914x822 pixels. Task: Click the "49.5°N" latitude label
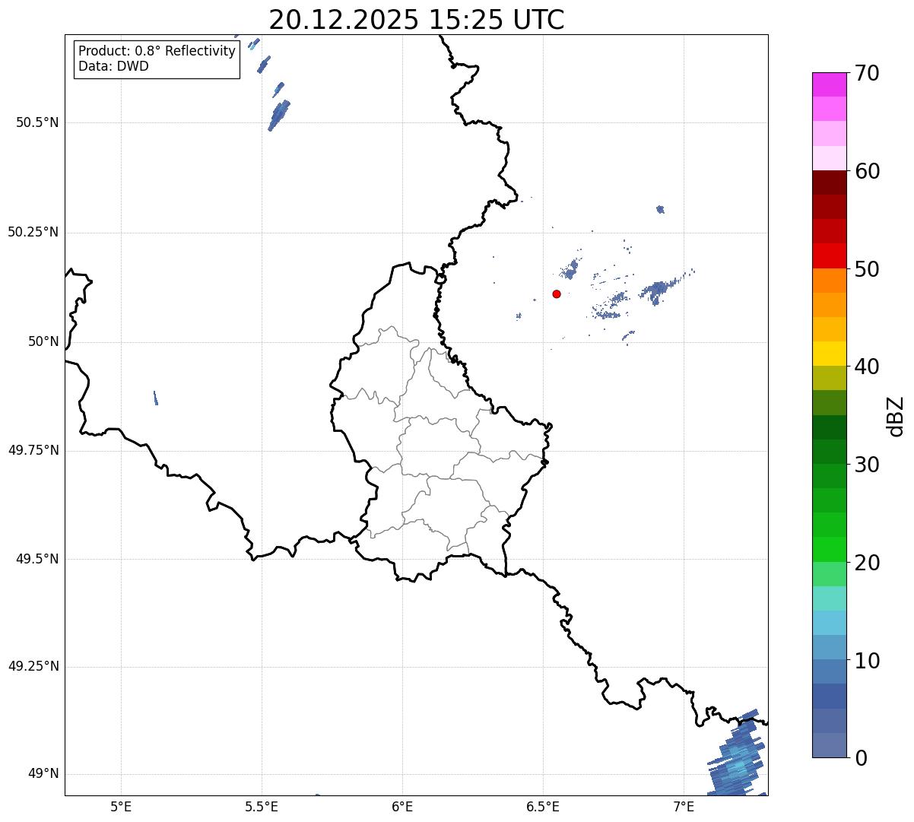[37, 559]
